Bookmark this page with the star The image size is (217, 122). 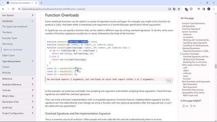coord(179,9)
